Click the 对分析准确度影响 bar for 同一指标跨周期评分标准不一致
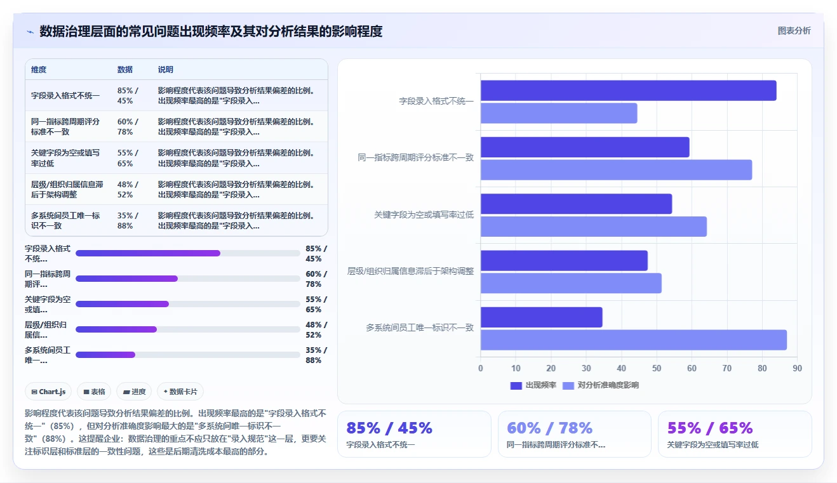The image size is (837, 483). (x=616, y=170)
